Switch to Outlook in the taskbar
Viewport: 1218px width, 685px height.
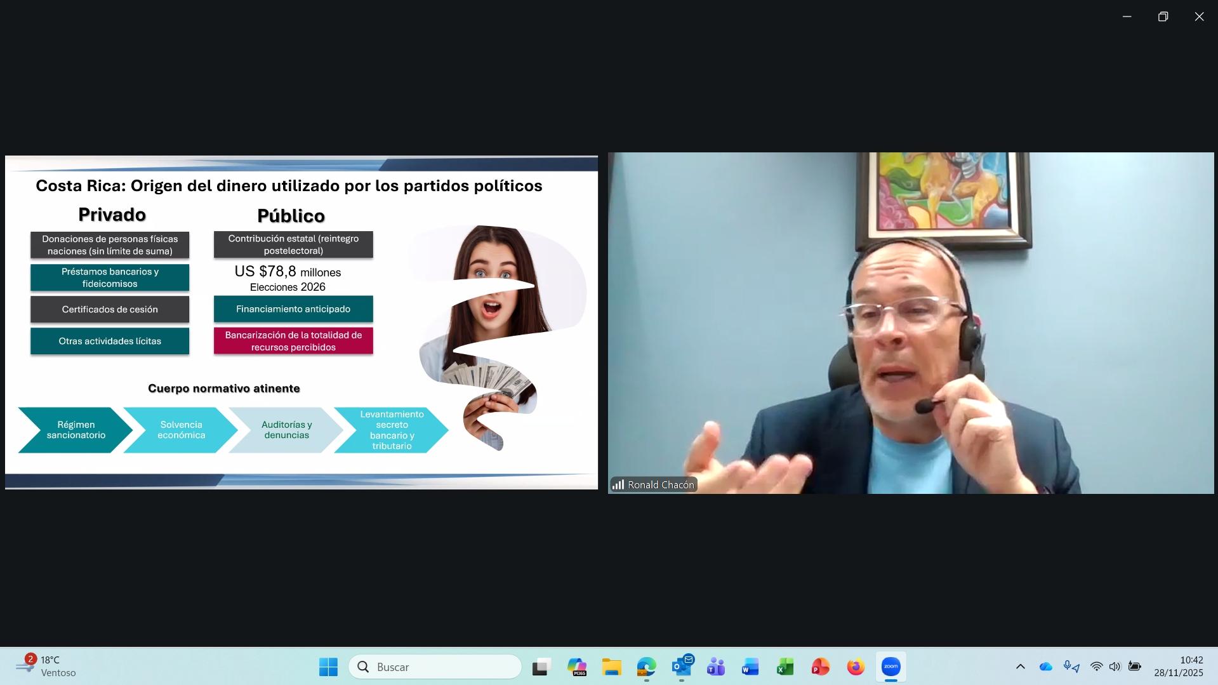coord(682,667)
